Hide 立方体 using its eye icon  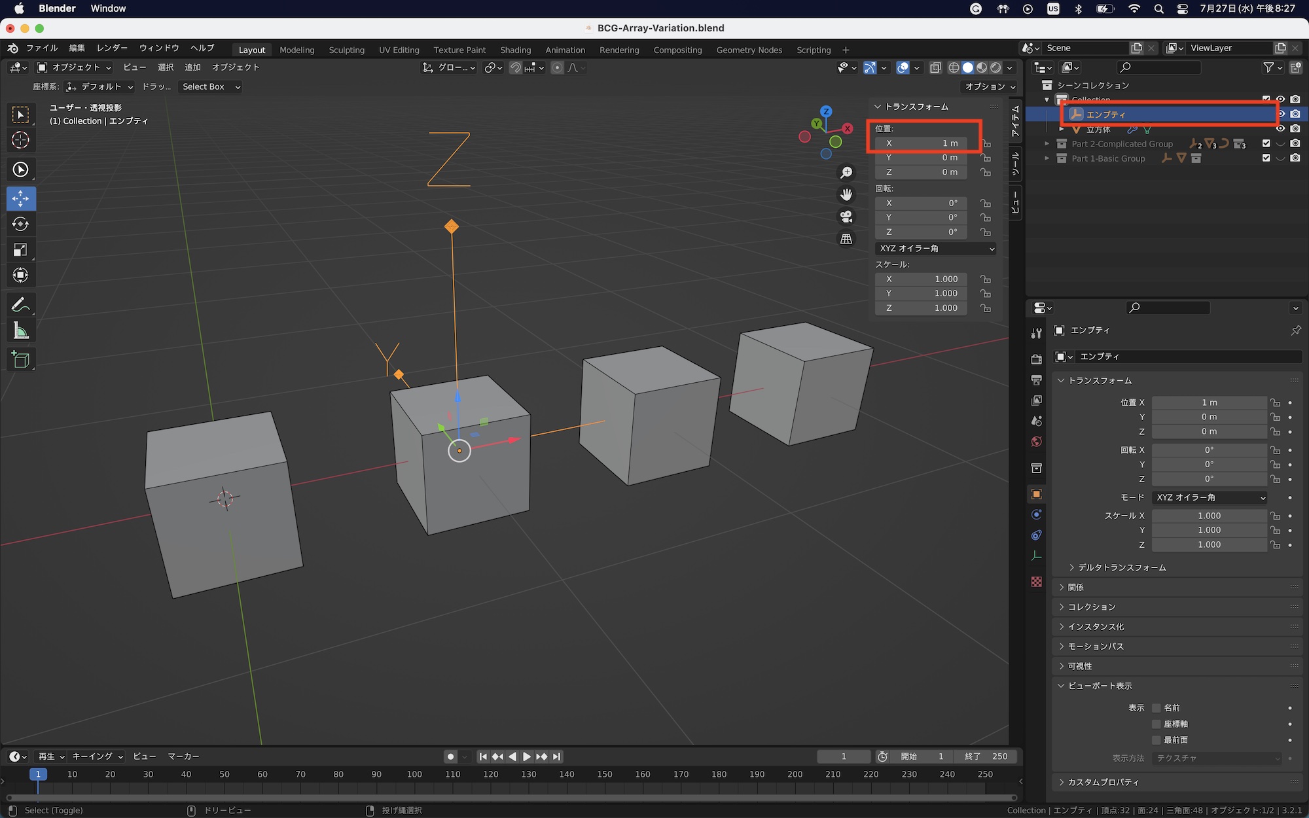(1280, 129)
